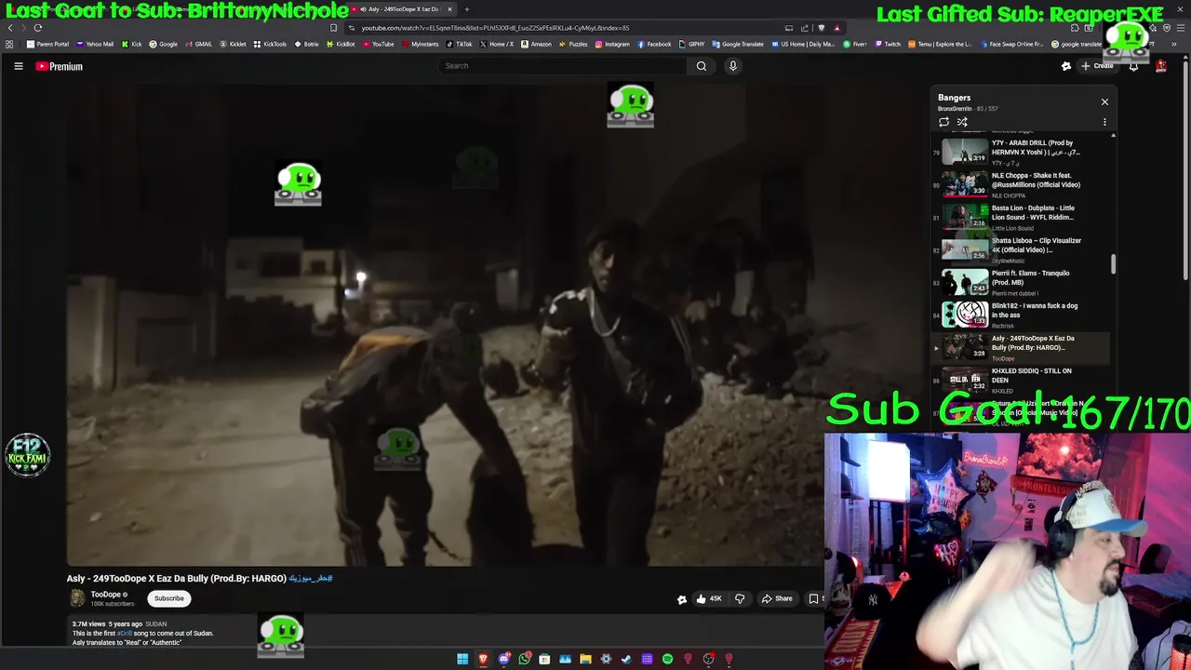Screen dimensions: 1191x670
Task: Open the Yahoo Mail bookmark
Action: point(95,44)
